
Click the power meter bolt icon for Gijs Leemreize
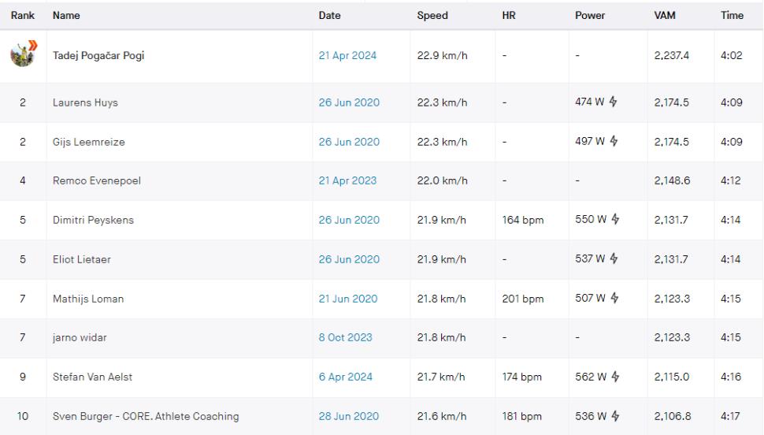point(614,141)
